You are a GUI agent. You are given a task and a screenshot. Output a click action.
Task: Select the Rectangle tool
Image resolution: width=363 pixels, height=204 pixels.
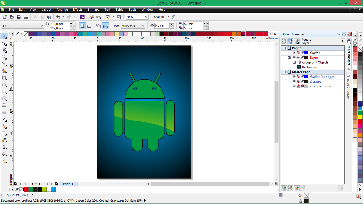click(x=4, y=78)
